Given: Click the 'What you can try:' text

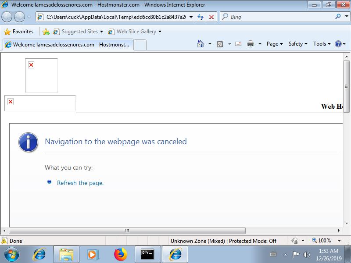Looking at the screenshot, I should point(69,168).
